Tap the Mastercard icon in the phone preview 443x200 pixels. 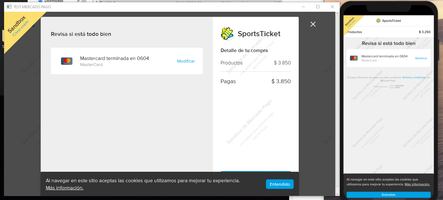(354, 58)
